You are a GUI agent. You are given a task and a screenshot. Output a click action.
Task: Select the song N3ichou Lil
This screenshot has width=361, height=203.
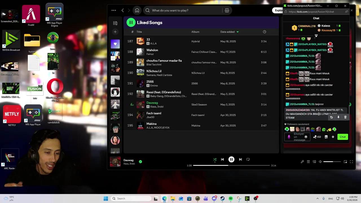pos(201,73)
